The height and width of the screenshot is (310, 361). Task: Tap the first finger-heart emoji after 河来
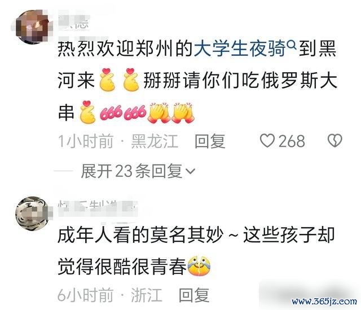pos(107,79)
